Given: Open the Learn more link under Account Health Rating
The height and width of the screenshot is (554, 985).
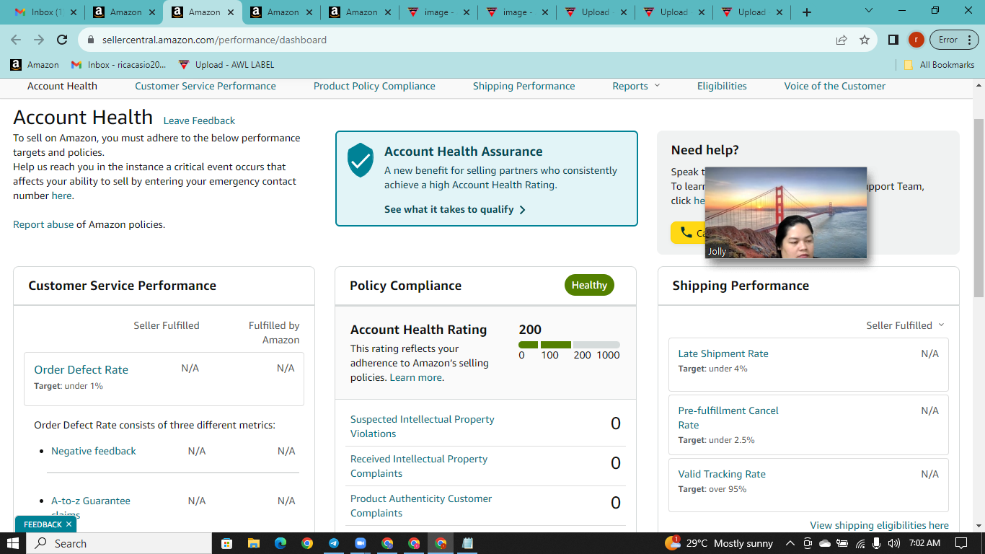Looking at the screenshot, I should click(415, 377).
